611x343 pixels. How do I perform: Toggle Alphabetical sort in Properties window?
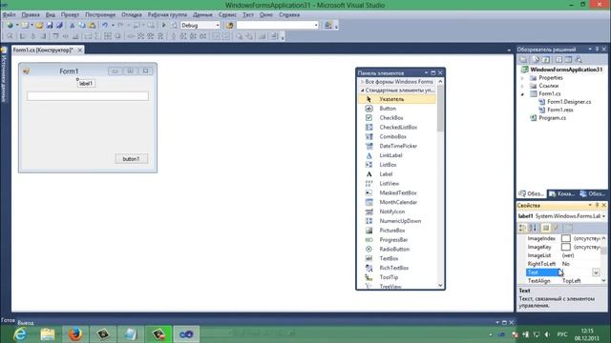point(533,228)
